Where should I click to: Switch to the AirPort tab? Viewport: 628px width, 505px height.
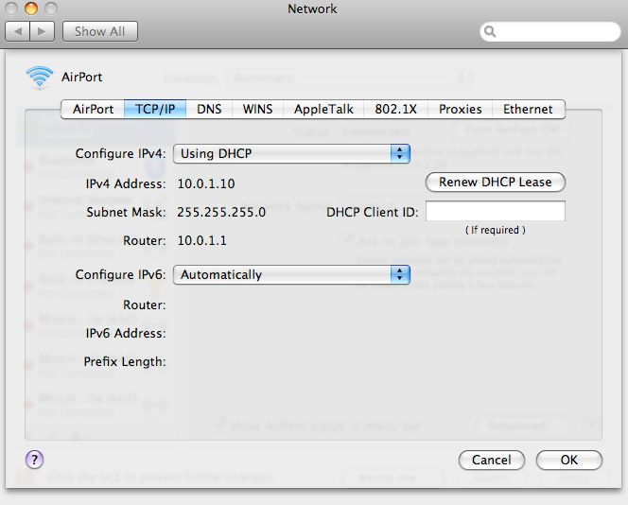(x=93, y=109)
